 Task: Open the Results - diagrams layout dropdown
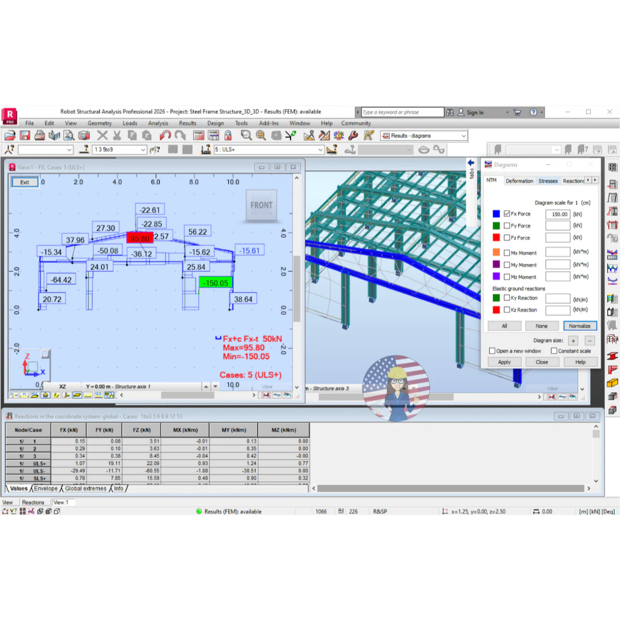click(463, 136)
